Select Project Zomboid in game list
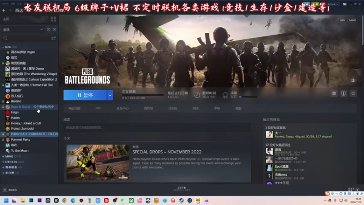364x205 pixels. click(22, 128)
